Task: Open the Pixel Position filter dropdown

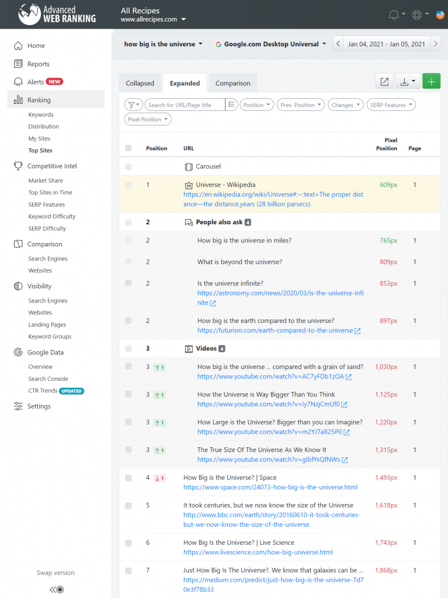Action: tap(148, 119)
